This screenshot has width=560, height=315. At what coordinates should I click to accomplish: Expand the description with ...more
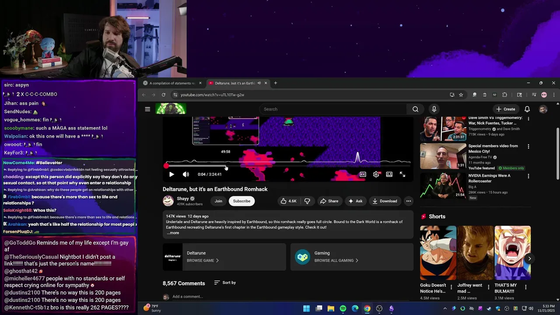tap(172, 233)
